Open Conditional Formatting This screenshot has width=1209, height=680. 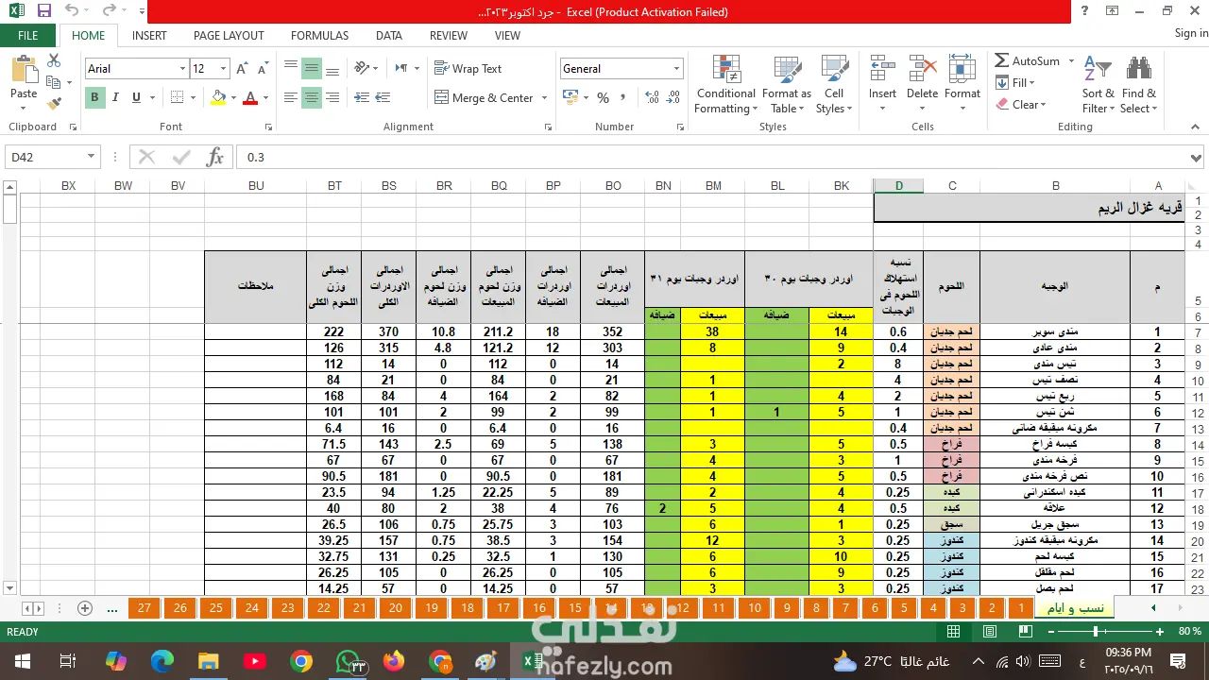click(725, 85)
